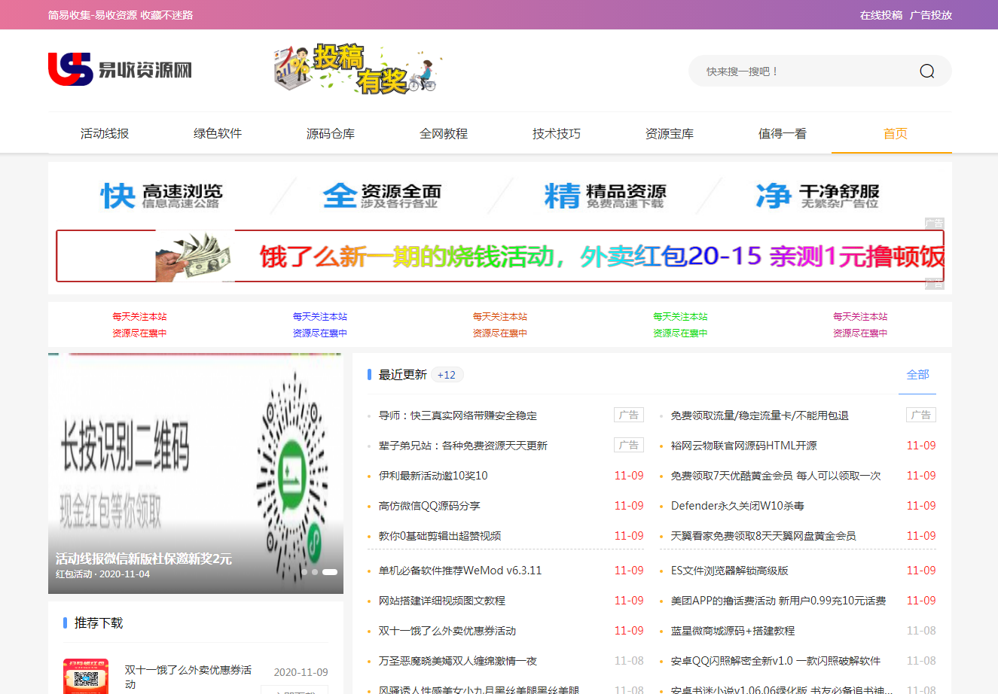Switch to the 绿色软件 navigation tab

(218, 133)
